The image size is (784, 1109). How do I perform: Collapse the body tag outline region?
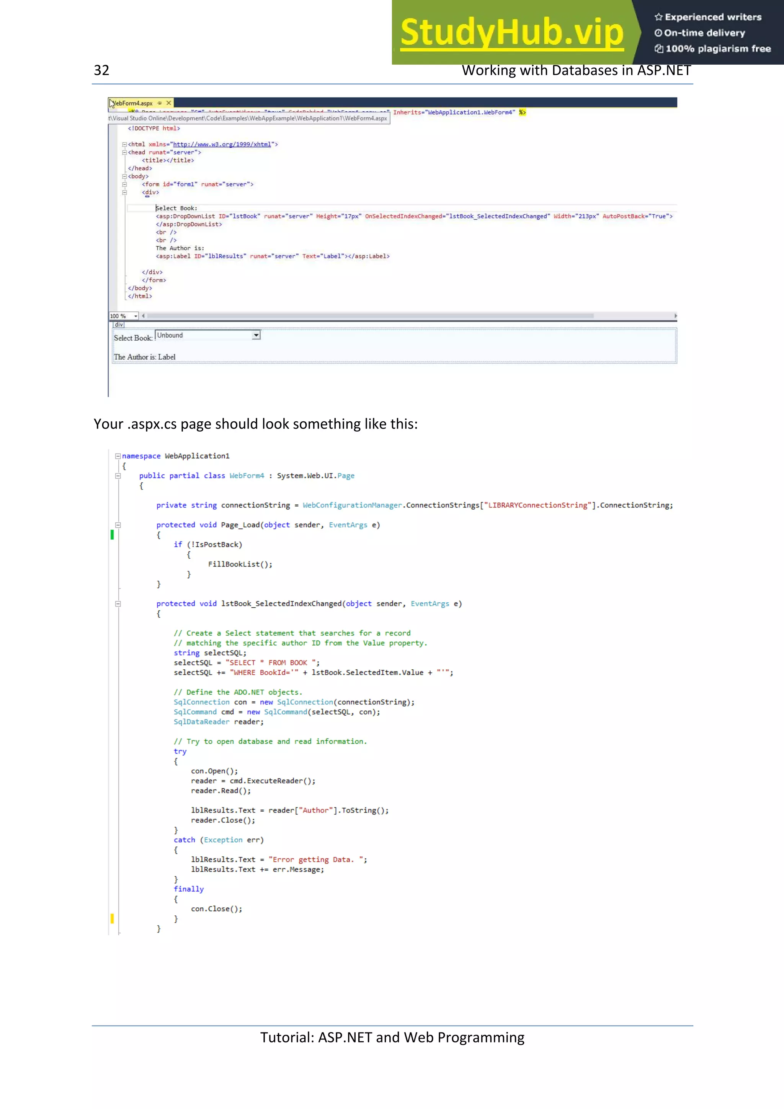(124, 176)
